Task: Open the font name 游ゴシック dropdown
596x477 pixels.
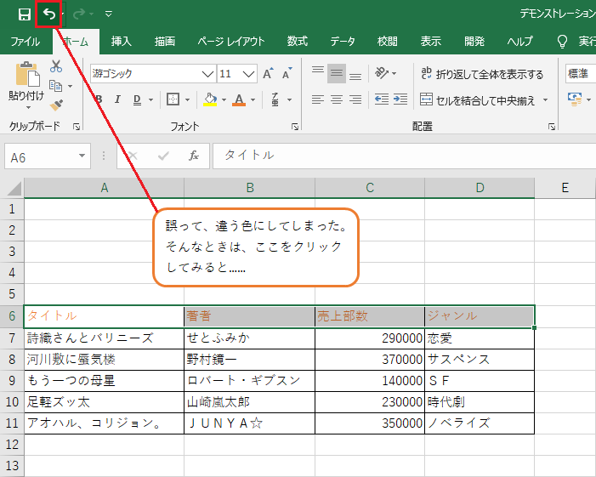Action: click(x=207, y=74)
